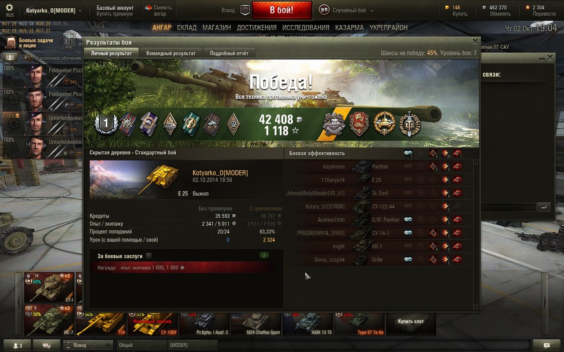This screenshot has height=352, width=564.
Task: Toggle kills column filter in Боевая эффективность
Action: [457, 153]
